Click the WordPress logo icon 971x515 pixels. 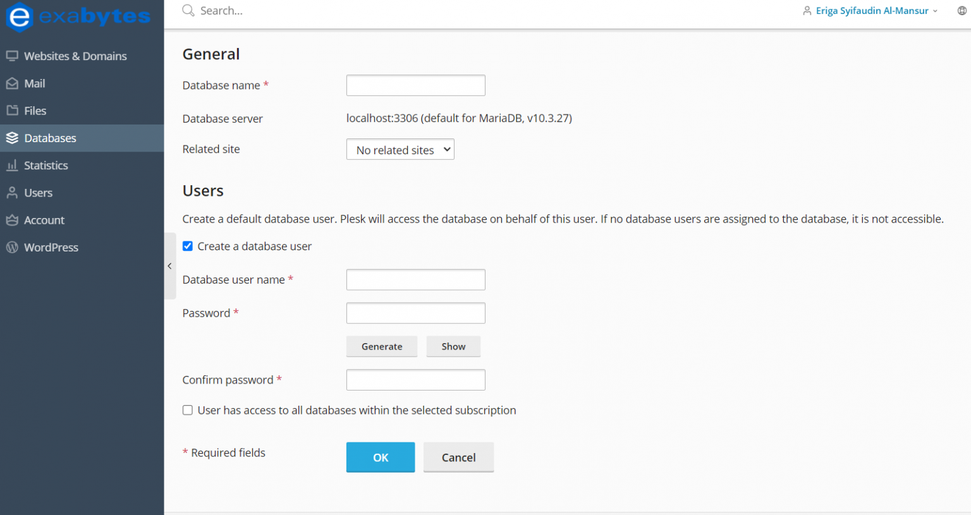12,248
